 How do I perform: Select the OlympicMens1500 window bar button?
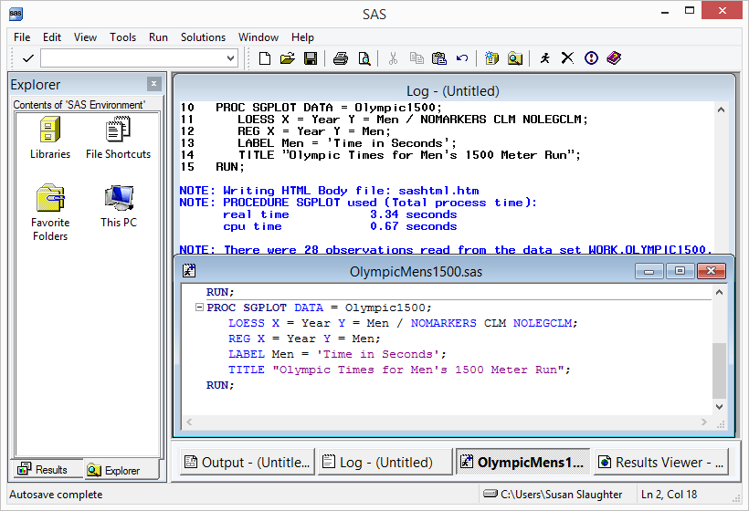coord(523,462)
